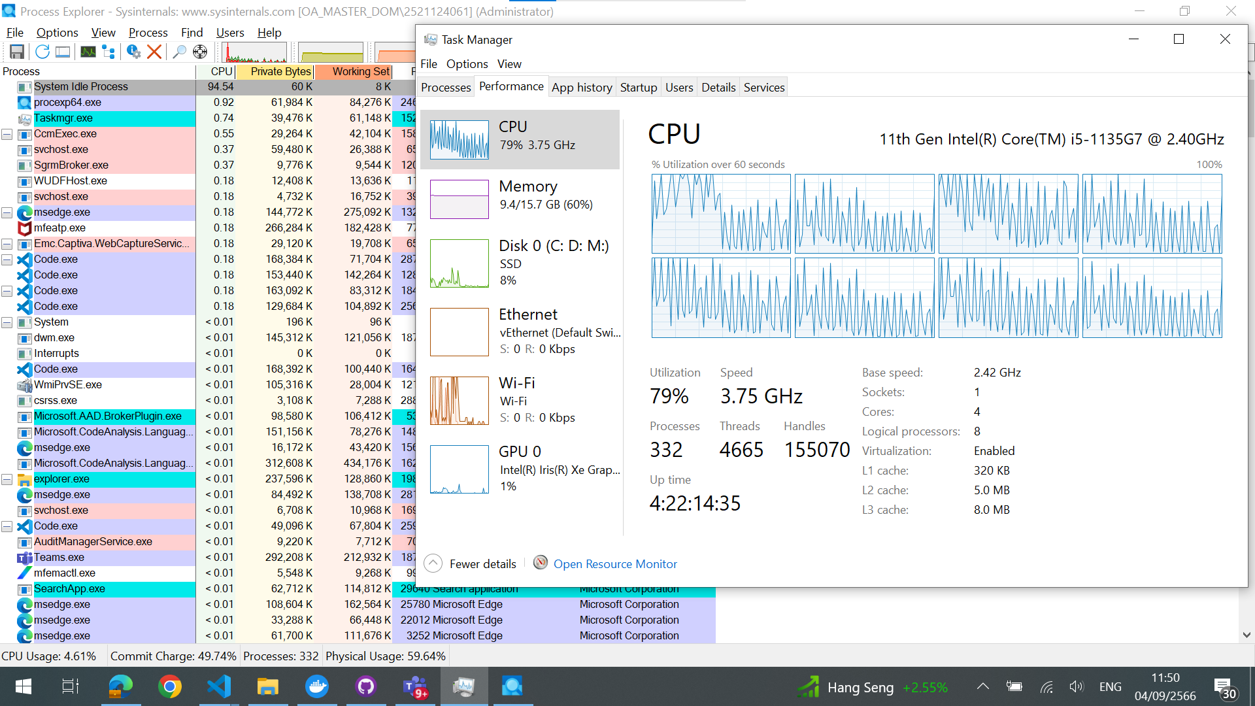Open the Users menu in Process Explorer
The image size is (1255, 706).
point(230,33)
